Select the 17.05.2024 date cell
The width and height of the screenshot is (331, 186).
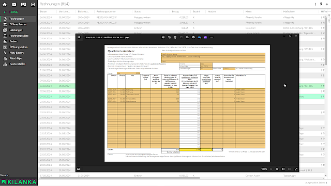pyautogui.click(x=46, y=176)
